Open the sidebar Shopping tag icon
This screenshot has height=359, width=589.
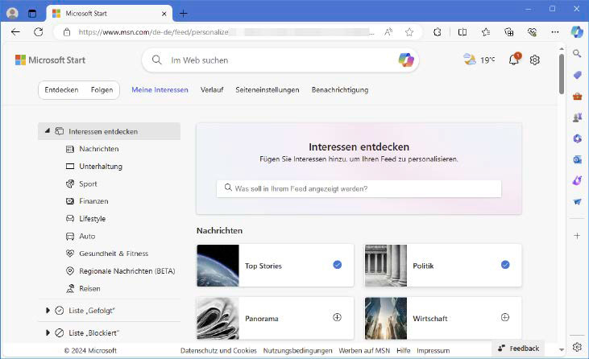click(577, 76)
